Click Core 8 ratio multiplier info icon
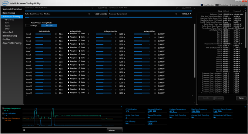This screenshot has height=134, width=248. [56, 62]
